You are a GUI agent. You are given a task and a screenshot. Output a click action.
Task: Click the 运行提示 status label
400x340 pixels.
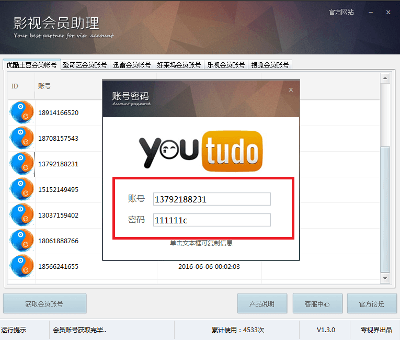[x=14, y=330]
